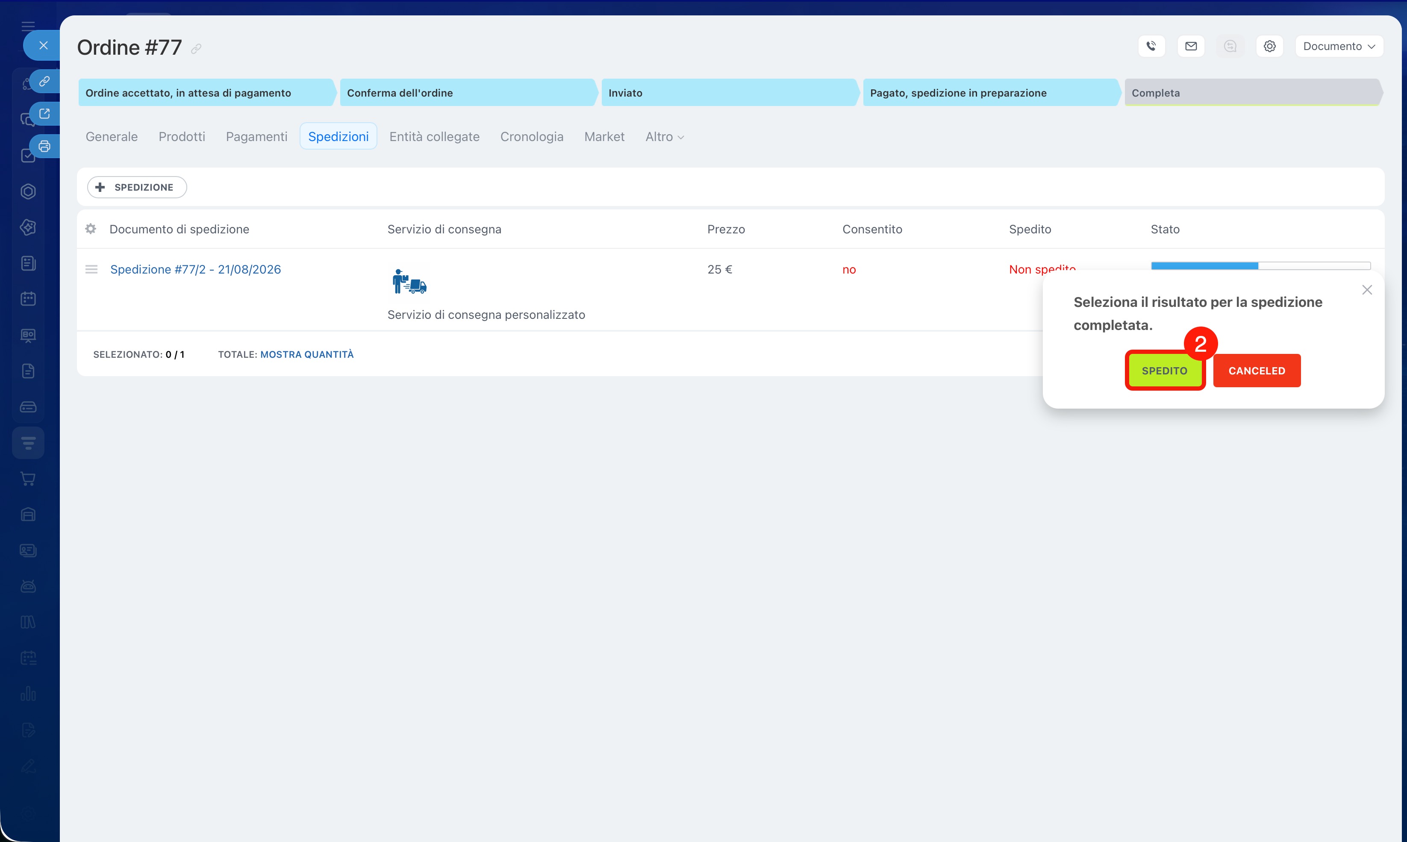The height and width of the screenshot is (842, 1407).
Task: Click the email envelope icon in the header
Action: pyautogui.click(x=1191, y=46)
